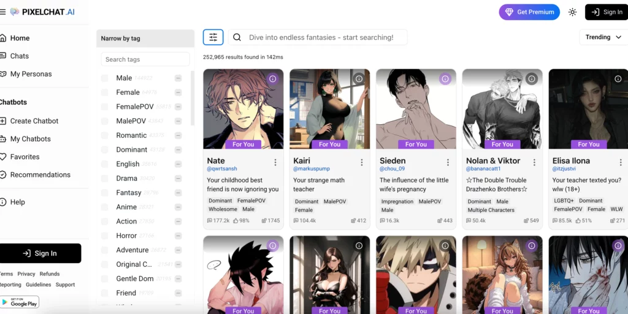
Task: Open the Trending sort dropdown
Action: 603,37
